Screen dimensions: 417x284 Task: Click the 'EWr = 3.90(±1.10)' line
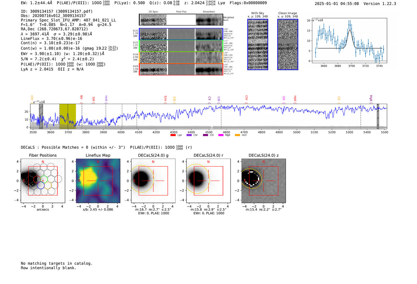point(63,54)
